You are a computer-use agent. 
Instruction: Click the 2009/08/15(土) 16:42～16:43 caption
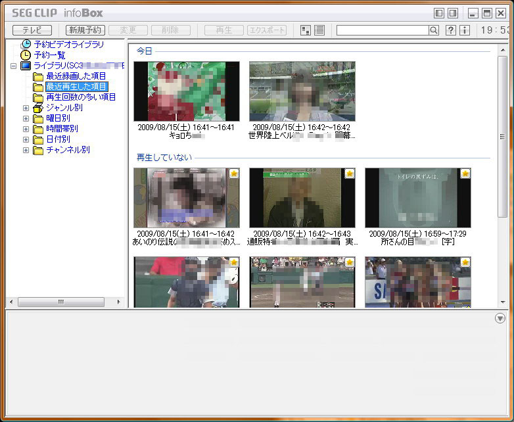click(302, 234)
